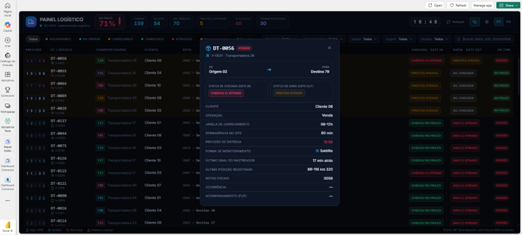Click App / OPS legend icon in footer
This screenshot has height=235, width=522.
[27, 230]
